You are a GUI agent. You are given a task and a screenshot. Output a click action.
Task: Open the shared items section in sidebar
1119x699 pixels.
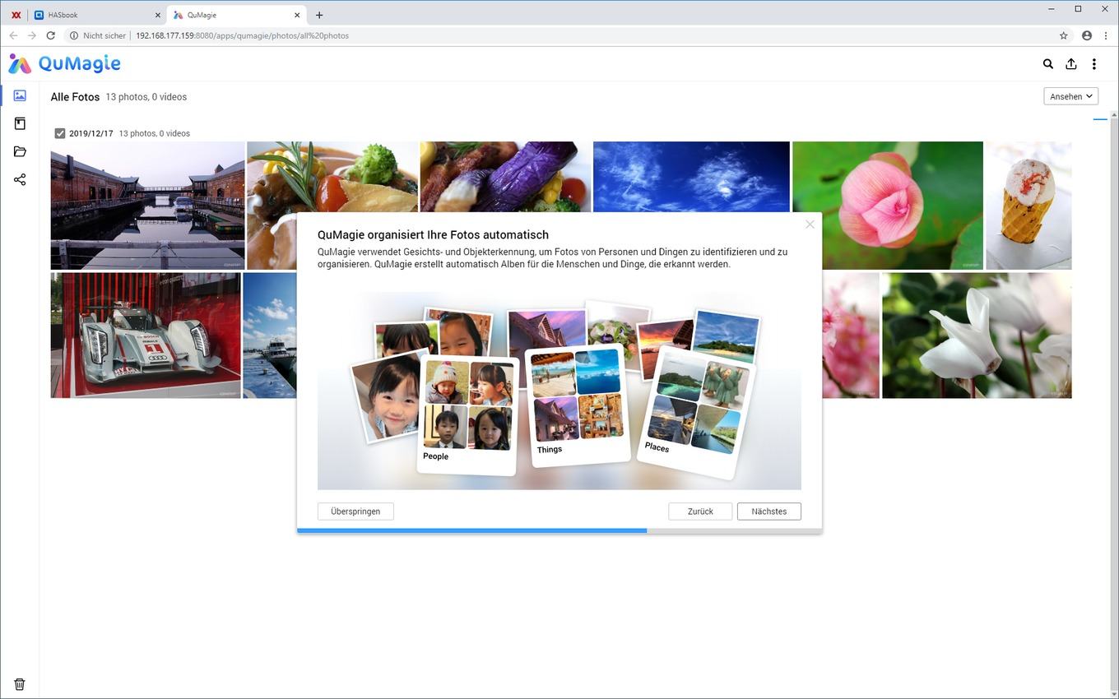tap(20, 179)
